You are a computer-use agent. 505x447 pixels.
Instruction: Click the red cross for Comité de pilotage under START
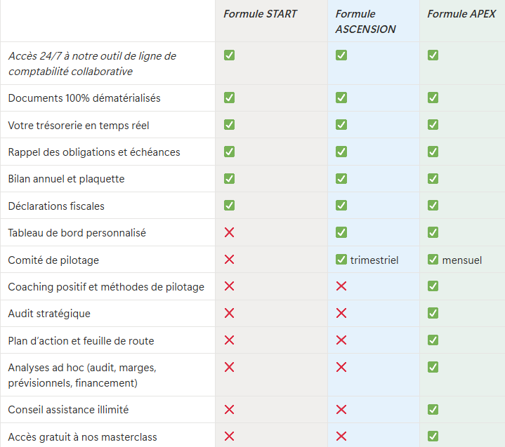coord(229,259)
